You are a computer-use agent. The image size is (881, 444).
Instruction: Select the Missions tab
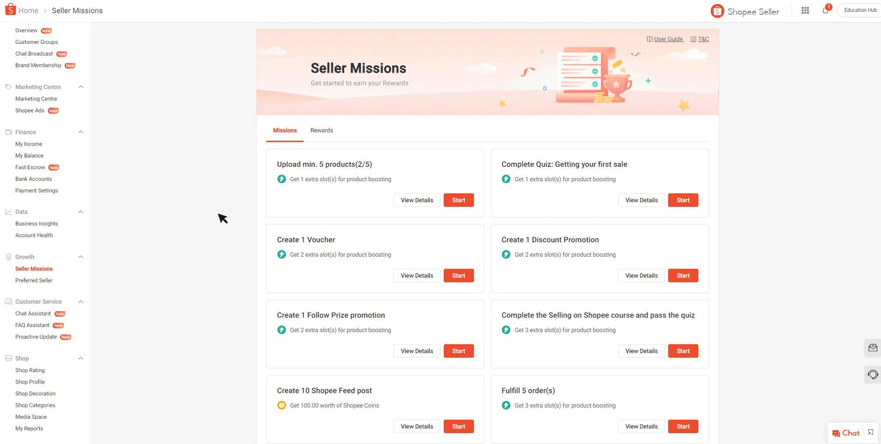coord(285,130)
